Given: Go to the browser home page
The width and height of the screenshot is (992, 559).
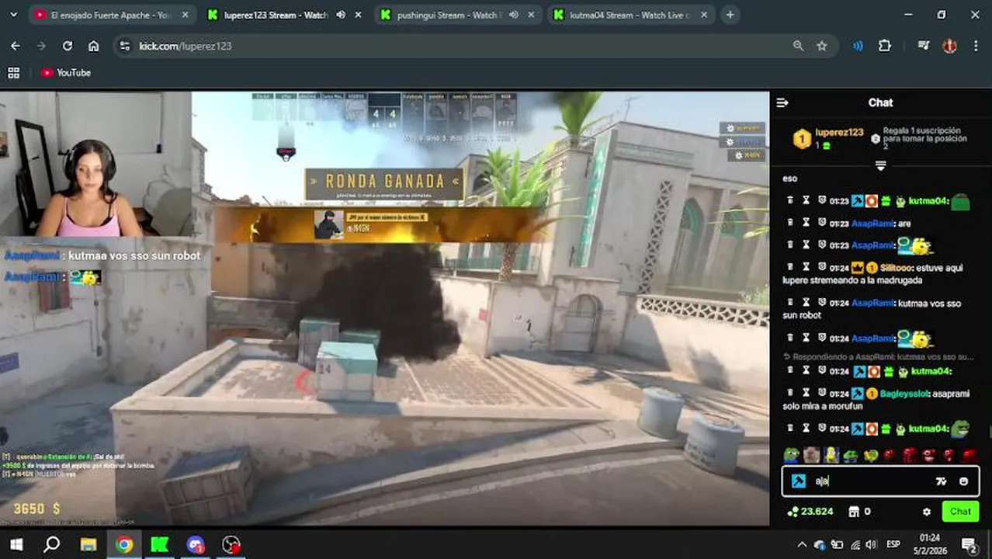Looking at the screenshot, I should pos(93,46).
